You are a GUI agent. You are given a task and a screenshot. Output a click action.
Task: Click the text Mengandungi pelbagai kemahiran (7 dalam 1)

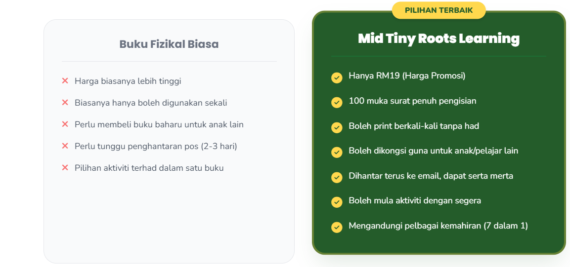click(438, 226)
